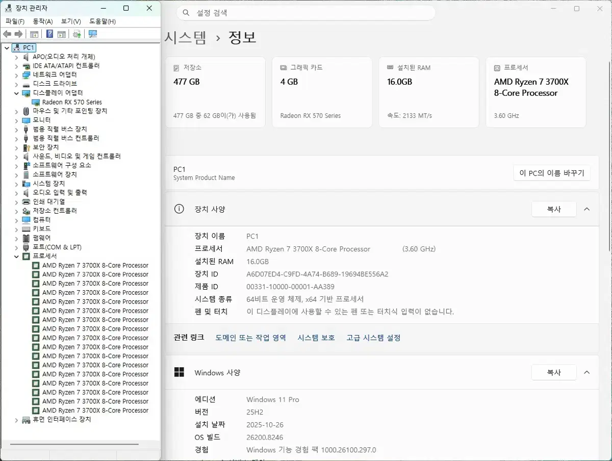612x461 pixels.
Task: Open 도메인 또는 작업 영역 link
Action: point(250,338)
